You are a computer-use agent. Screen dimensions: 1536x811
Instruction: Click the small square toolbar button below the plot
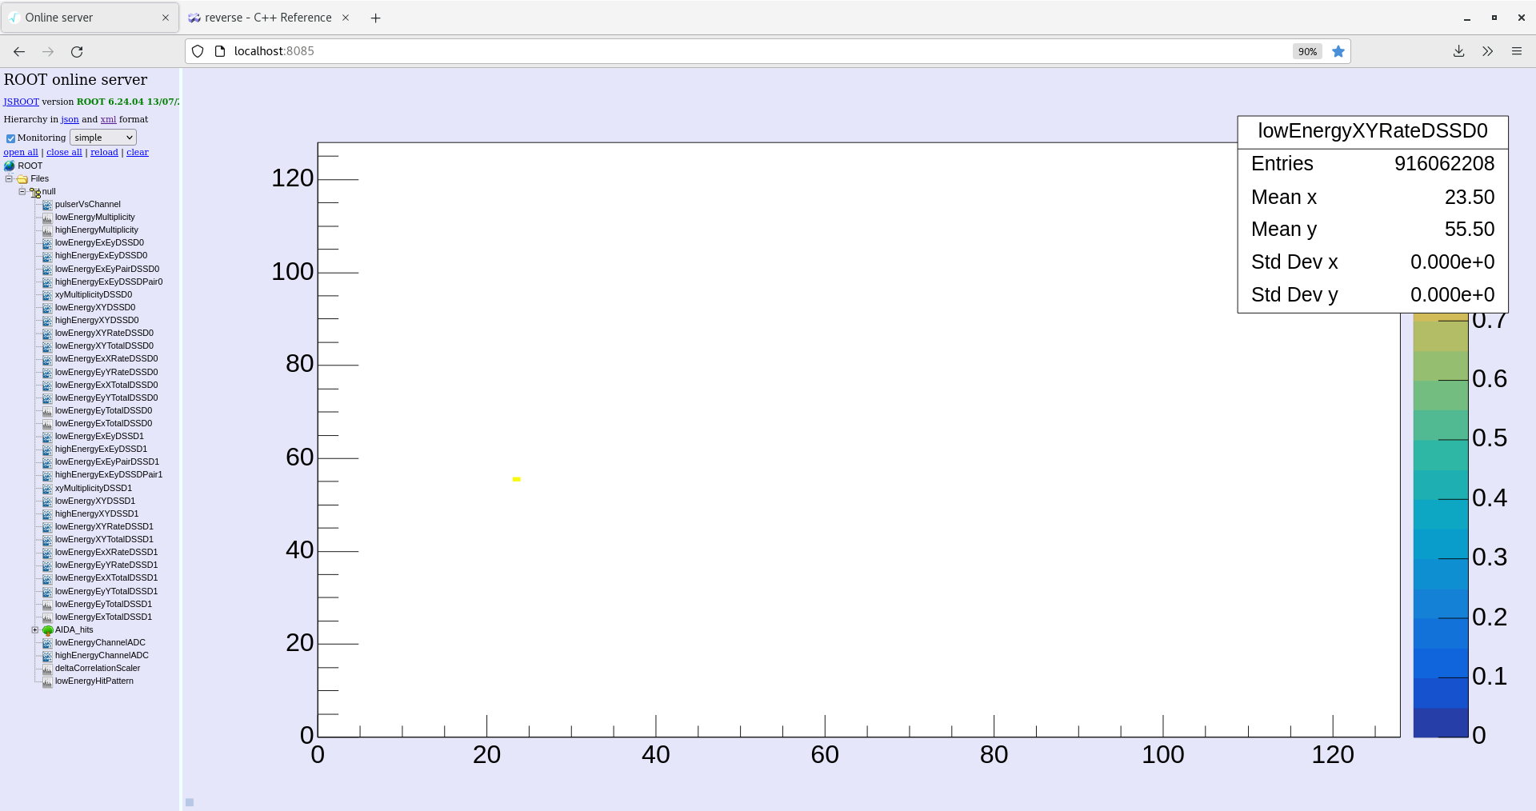190,802
